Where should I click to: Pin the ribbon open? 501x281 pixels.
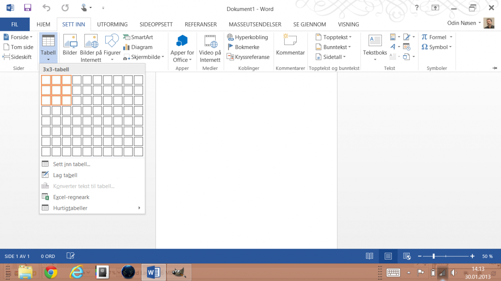(495, 68)
